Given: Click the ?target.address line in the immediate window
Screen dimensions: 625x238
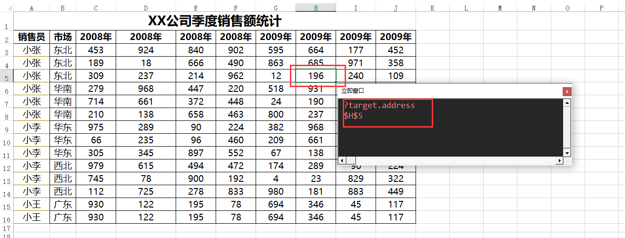Looking at the screenshot, I should (379, 105).
